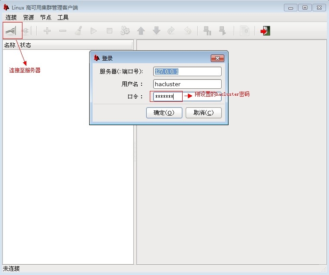
Task: Focus the username field containing hacluster
Action: [x=187, y=84]
